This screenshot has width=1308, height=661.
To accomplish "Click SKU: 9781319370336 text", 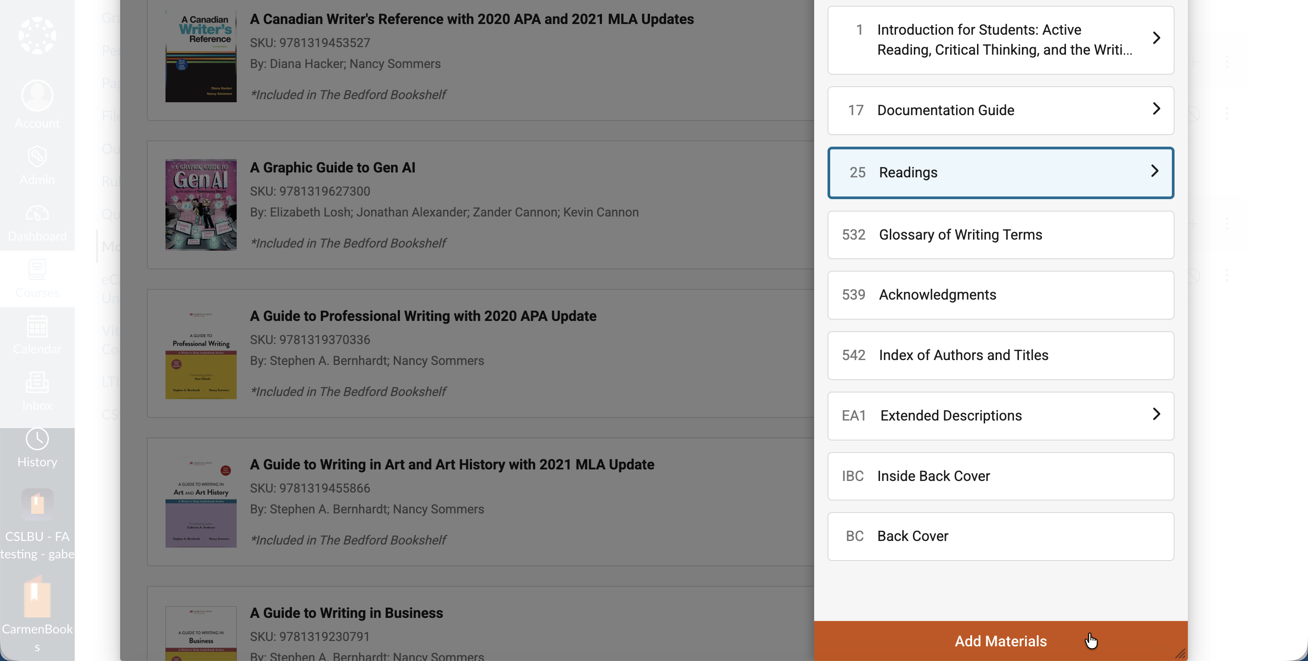I will point(310,340).
